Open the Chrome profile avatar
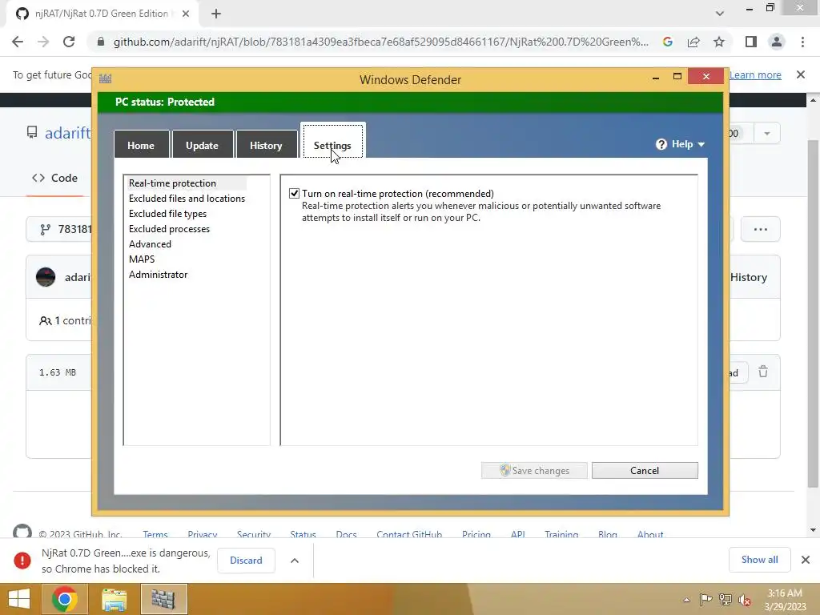 coord(777,42)
